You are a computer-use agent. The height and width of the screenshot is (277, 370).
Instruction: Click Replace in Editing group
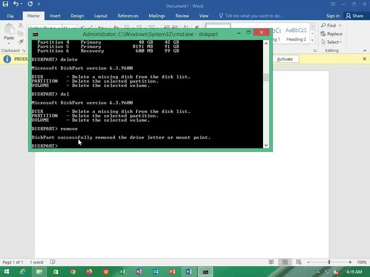(x=331, y=34)
